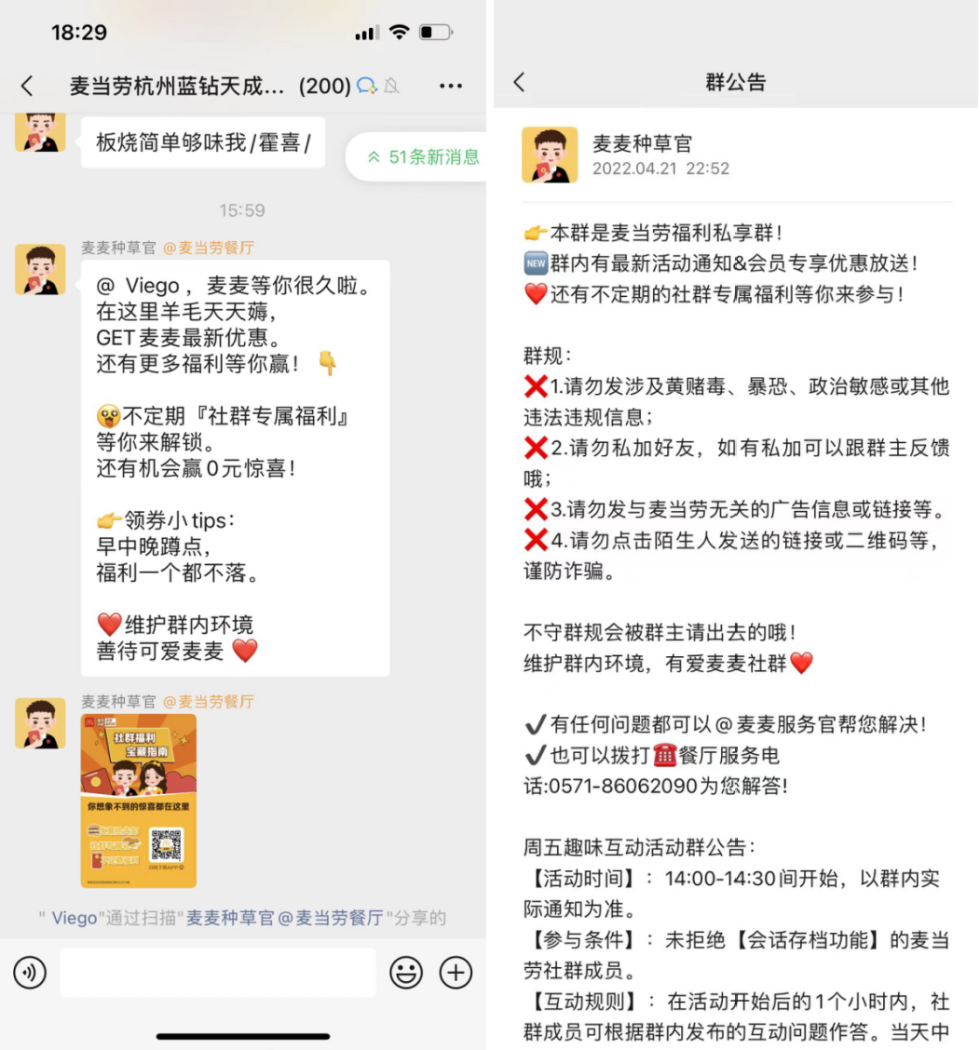Tap the 板烧简单够味我 message bubble

203,142
